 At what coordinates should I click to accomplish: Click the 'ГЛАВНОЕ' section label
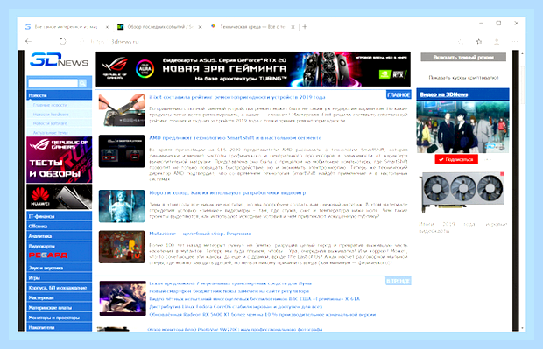point(398,95)
